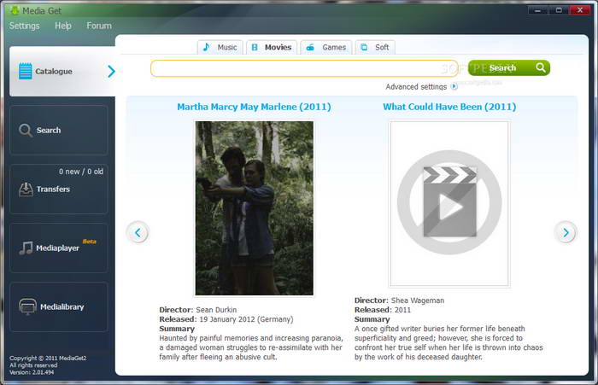Click the Mediaplayer music note icon

[x=26, y=248]
